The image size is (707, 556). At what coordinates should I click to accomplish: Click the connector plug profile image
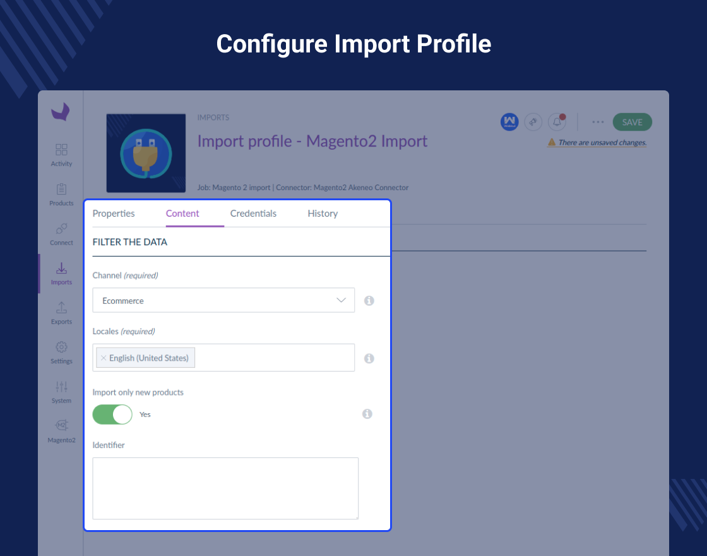tap(146, 154)
